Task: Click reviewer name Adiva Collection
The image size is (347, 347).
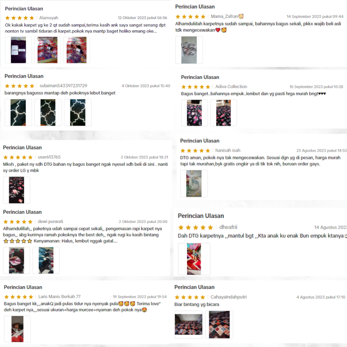Action: pyautogui.click(x=231, y=86)
